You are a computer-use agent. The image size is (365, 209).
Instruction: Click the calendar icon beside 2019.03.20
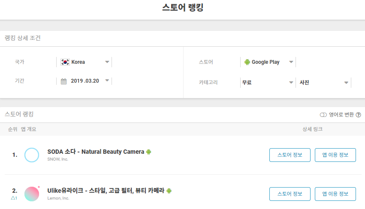point(63,81)
